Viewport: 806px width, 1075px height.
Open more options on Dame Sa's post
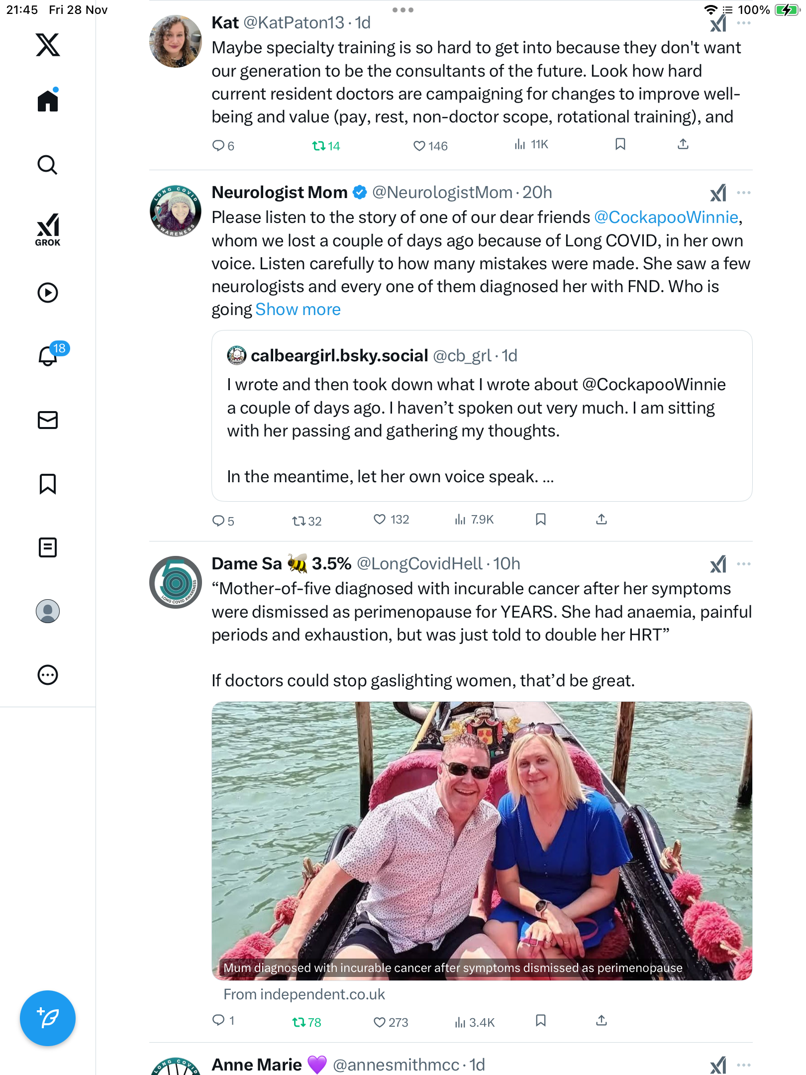coord(744,564)
